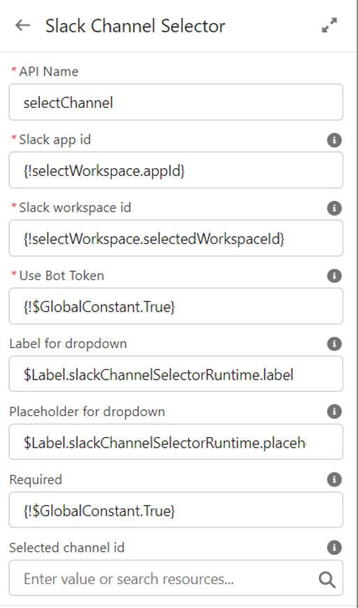Viewport: 358px width, 608px height.
Task: Click the Slack app id input field
Action: [x=176, y=170]
